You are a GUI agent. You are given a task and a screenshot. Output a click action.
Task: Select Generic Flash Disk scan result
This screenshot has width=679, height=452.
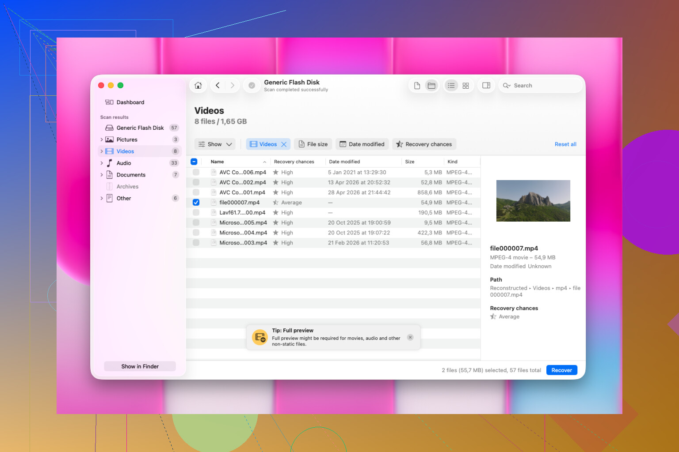coord(139,128)
